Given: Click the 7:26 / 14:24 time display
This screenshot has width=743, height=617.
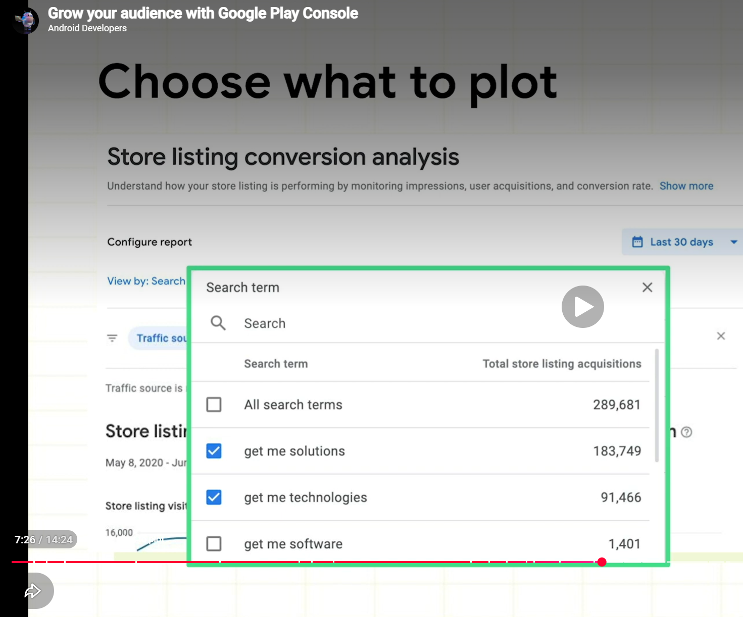Looking at the screenshot, I should [44, 540].
